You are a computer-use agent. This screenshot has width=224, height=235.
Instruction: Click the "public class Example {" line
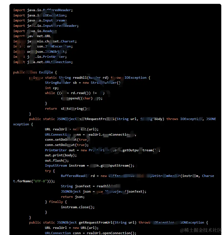point(35,72)
